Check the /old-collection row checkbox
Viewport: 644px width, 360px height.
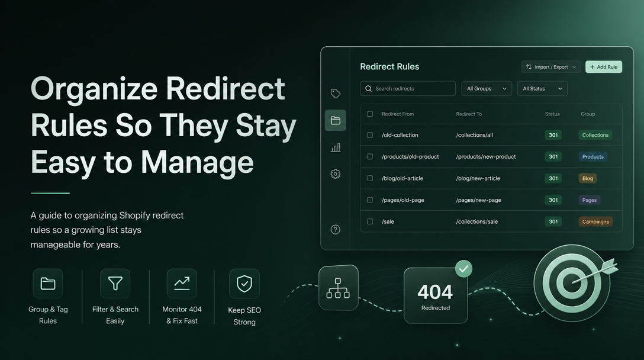(x=369, y=135)
